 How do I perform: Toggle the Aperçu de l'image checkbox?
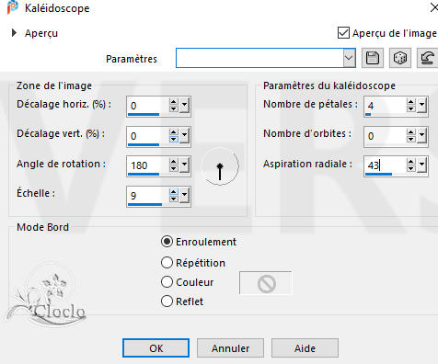point(343,33)
